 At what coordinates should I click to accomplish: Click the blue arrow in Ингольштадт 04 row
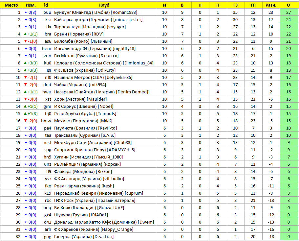(x=26, y=49)
